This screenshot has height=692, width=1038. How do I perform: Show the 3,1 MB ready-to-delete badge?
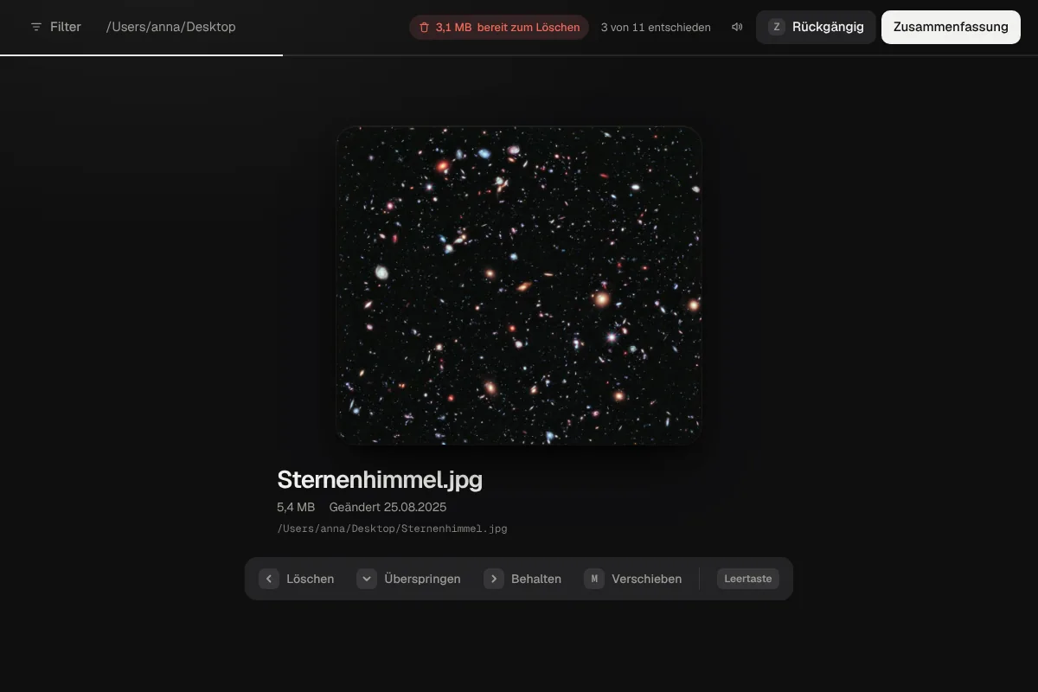click(x=499, y=27)
